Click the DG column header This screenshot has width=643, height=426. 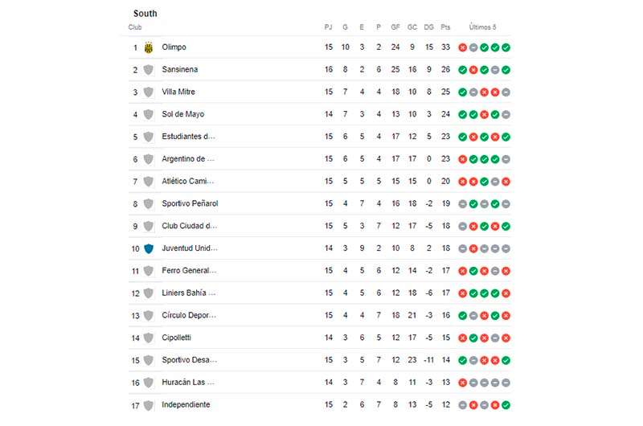pyautogui.click(x=428, y=27)
